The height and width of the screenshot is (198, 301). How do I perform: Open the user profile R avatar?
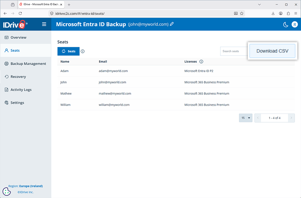coord(295,24)
